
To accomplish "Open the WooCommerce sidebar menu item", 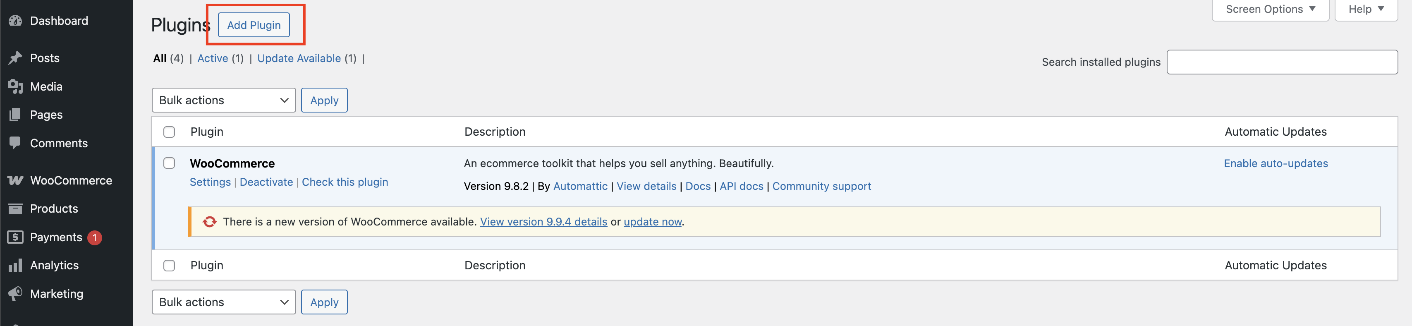I will coord(71,180).
